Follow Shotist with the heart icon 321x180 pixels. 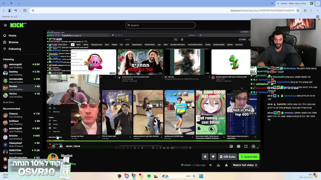pos(213,157)
